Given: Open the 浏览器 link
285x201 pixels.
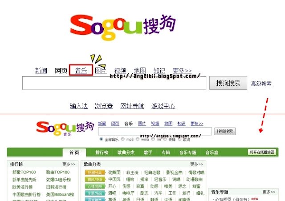Looking at the screenshot, I should tap(104, 106).
